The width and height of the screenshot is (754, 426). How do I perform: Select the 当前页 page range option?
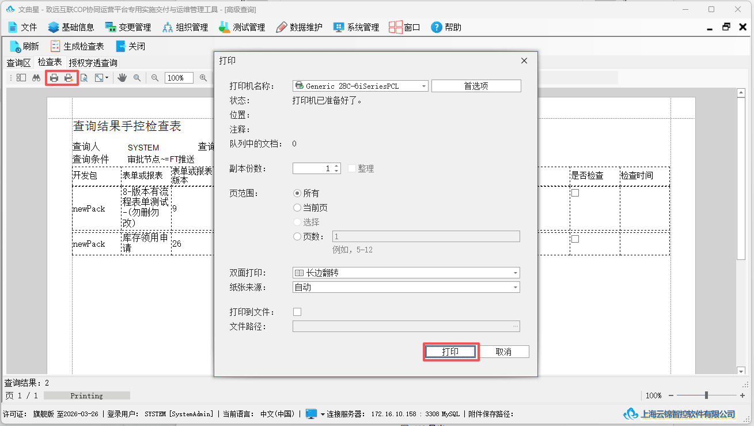(x=310, y=208)
